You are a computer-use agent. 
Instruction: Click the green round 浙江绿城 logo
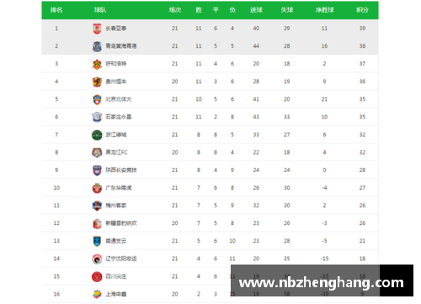pyautogui.click(x=97, y=135)
